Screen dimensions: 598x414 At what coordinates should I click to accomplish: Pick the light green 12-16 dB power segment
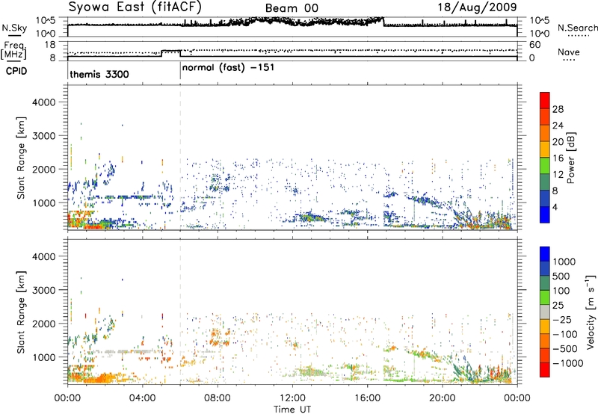point(545,166)
